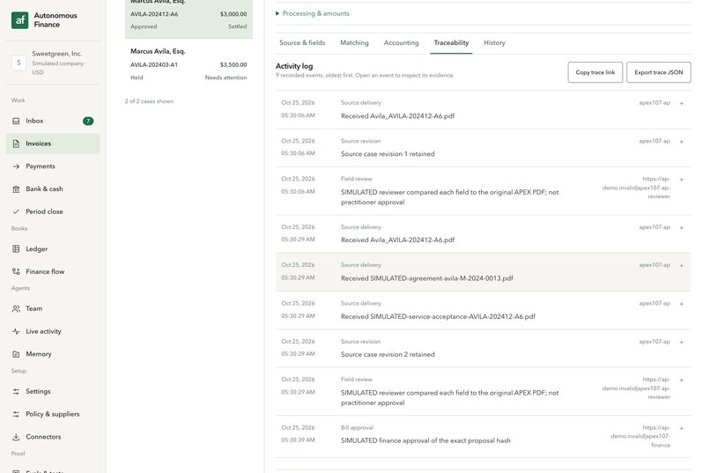The image size is (710, 473).
Task: Expand first Received Avila_AVILA-202412-A6.pdf event at 05:30:06
Action: [x=682, y=103]
